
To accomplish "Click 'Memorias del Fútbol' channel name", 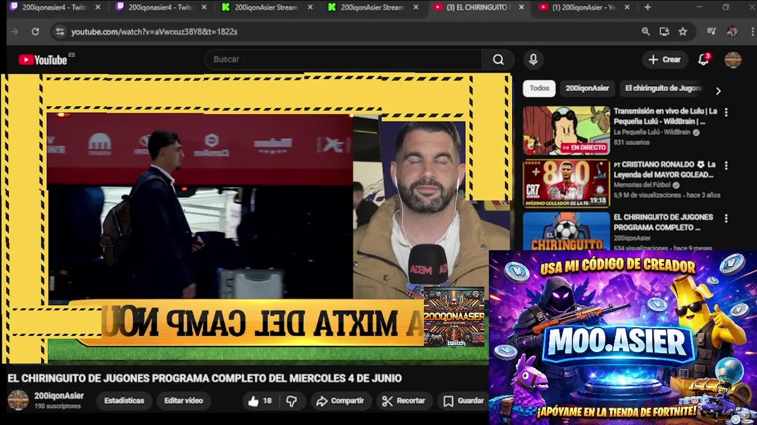I will coord(642,185).
